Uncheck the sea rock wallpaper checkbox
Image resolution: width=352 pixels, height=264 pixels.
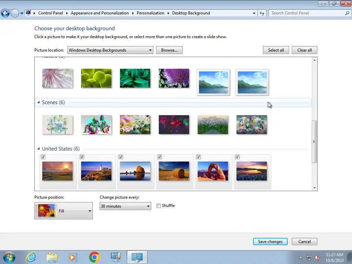121,157
